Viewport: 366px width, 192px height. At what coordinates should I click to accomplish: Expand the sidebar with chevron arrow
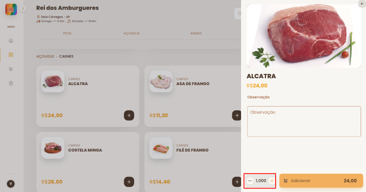point(23,9)
